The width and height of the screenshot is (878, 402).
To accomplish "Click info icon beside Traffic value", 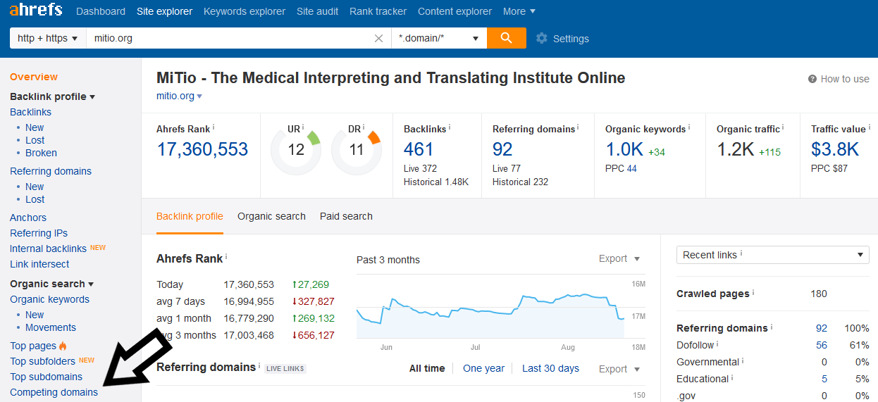I will [x=869, y=127].
